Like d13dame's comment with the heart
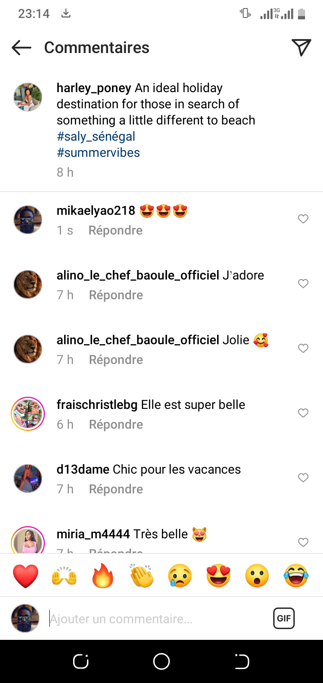This screenshot has height=683, width=323. [x=303, y=478]
